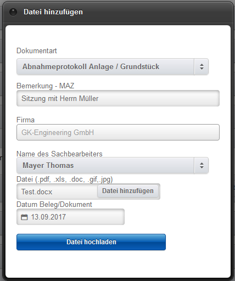
Task: Select the Abnahmeprotokoll Anlage / Grundstück combo box
Action: point(113,66)
